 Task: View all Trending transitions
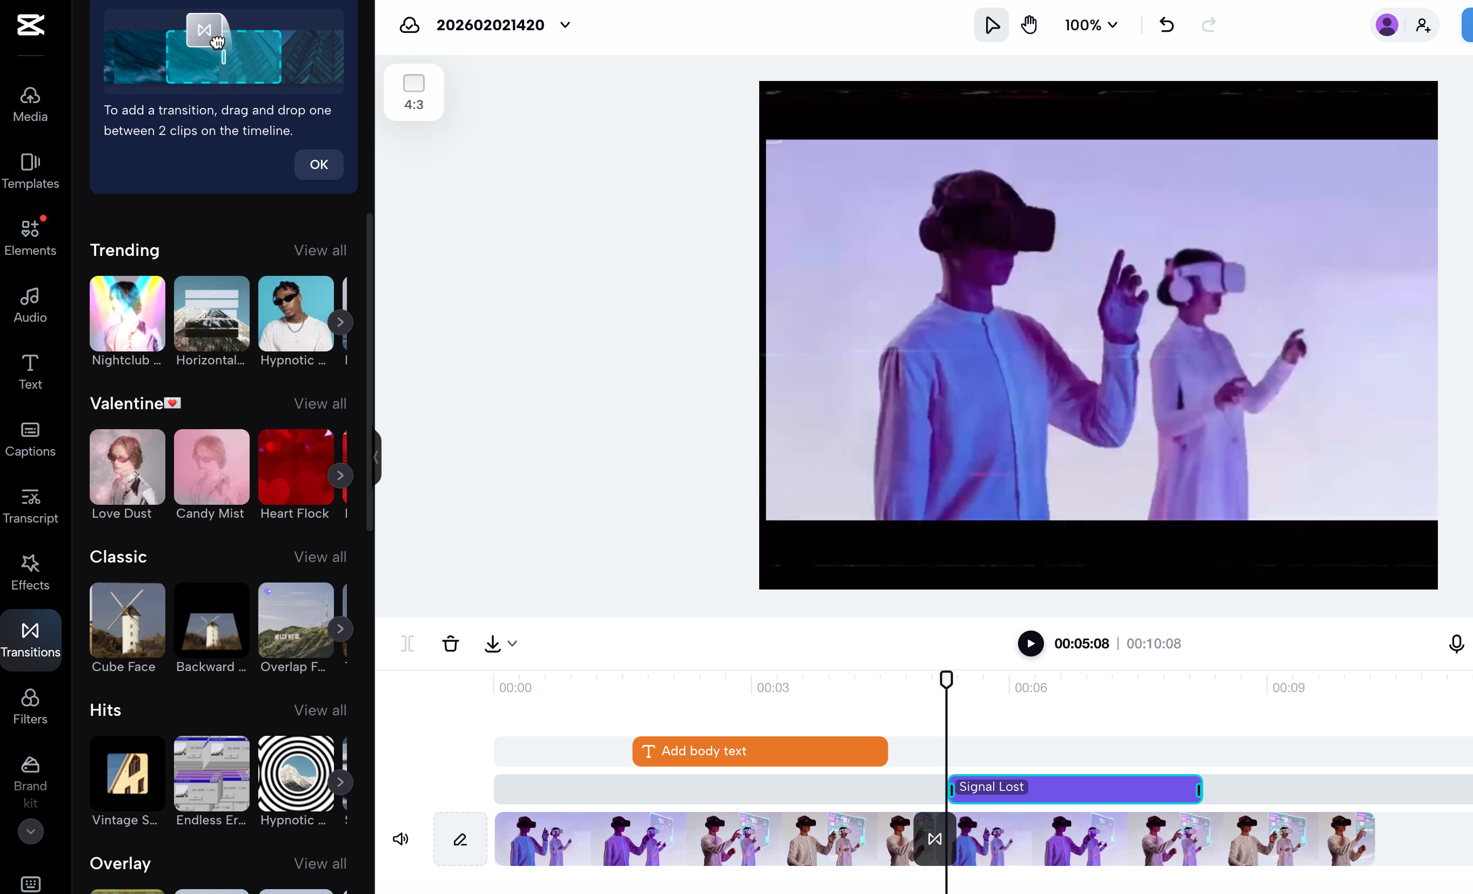click(x=319, y=250)
